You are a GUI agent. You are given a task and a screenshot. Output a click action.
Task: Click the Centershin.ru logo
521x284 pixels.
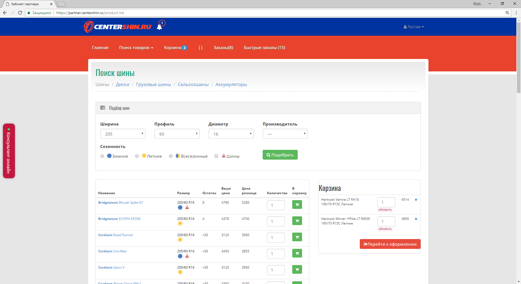[x=117, y=27]
